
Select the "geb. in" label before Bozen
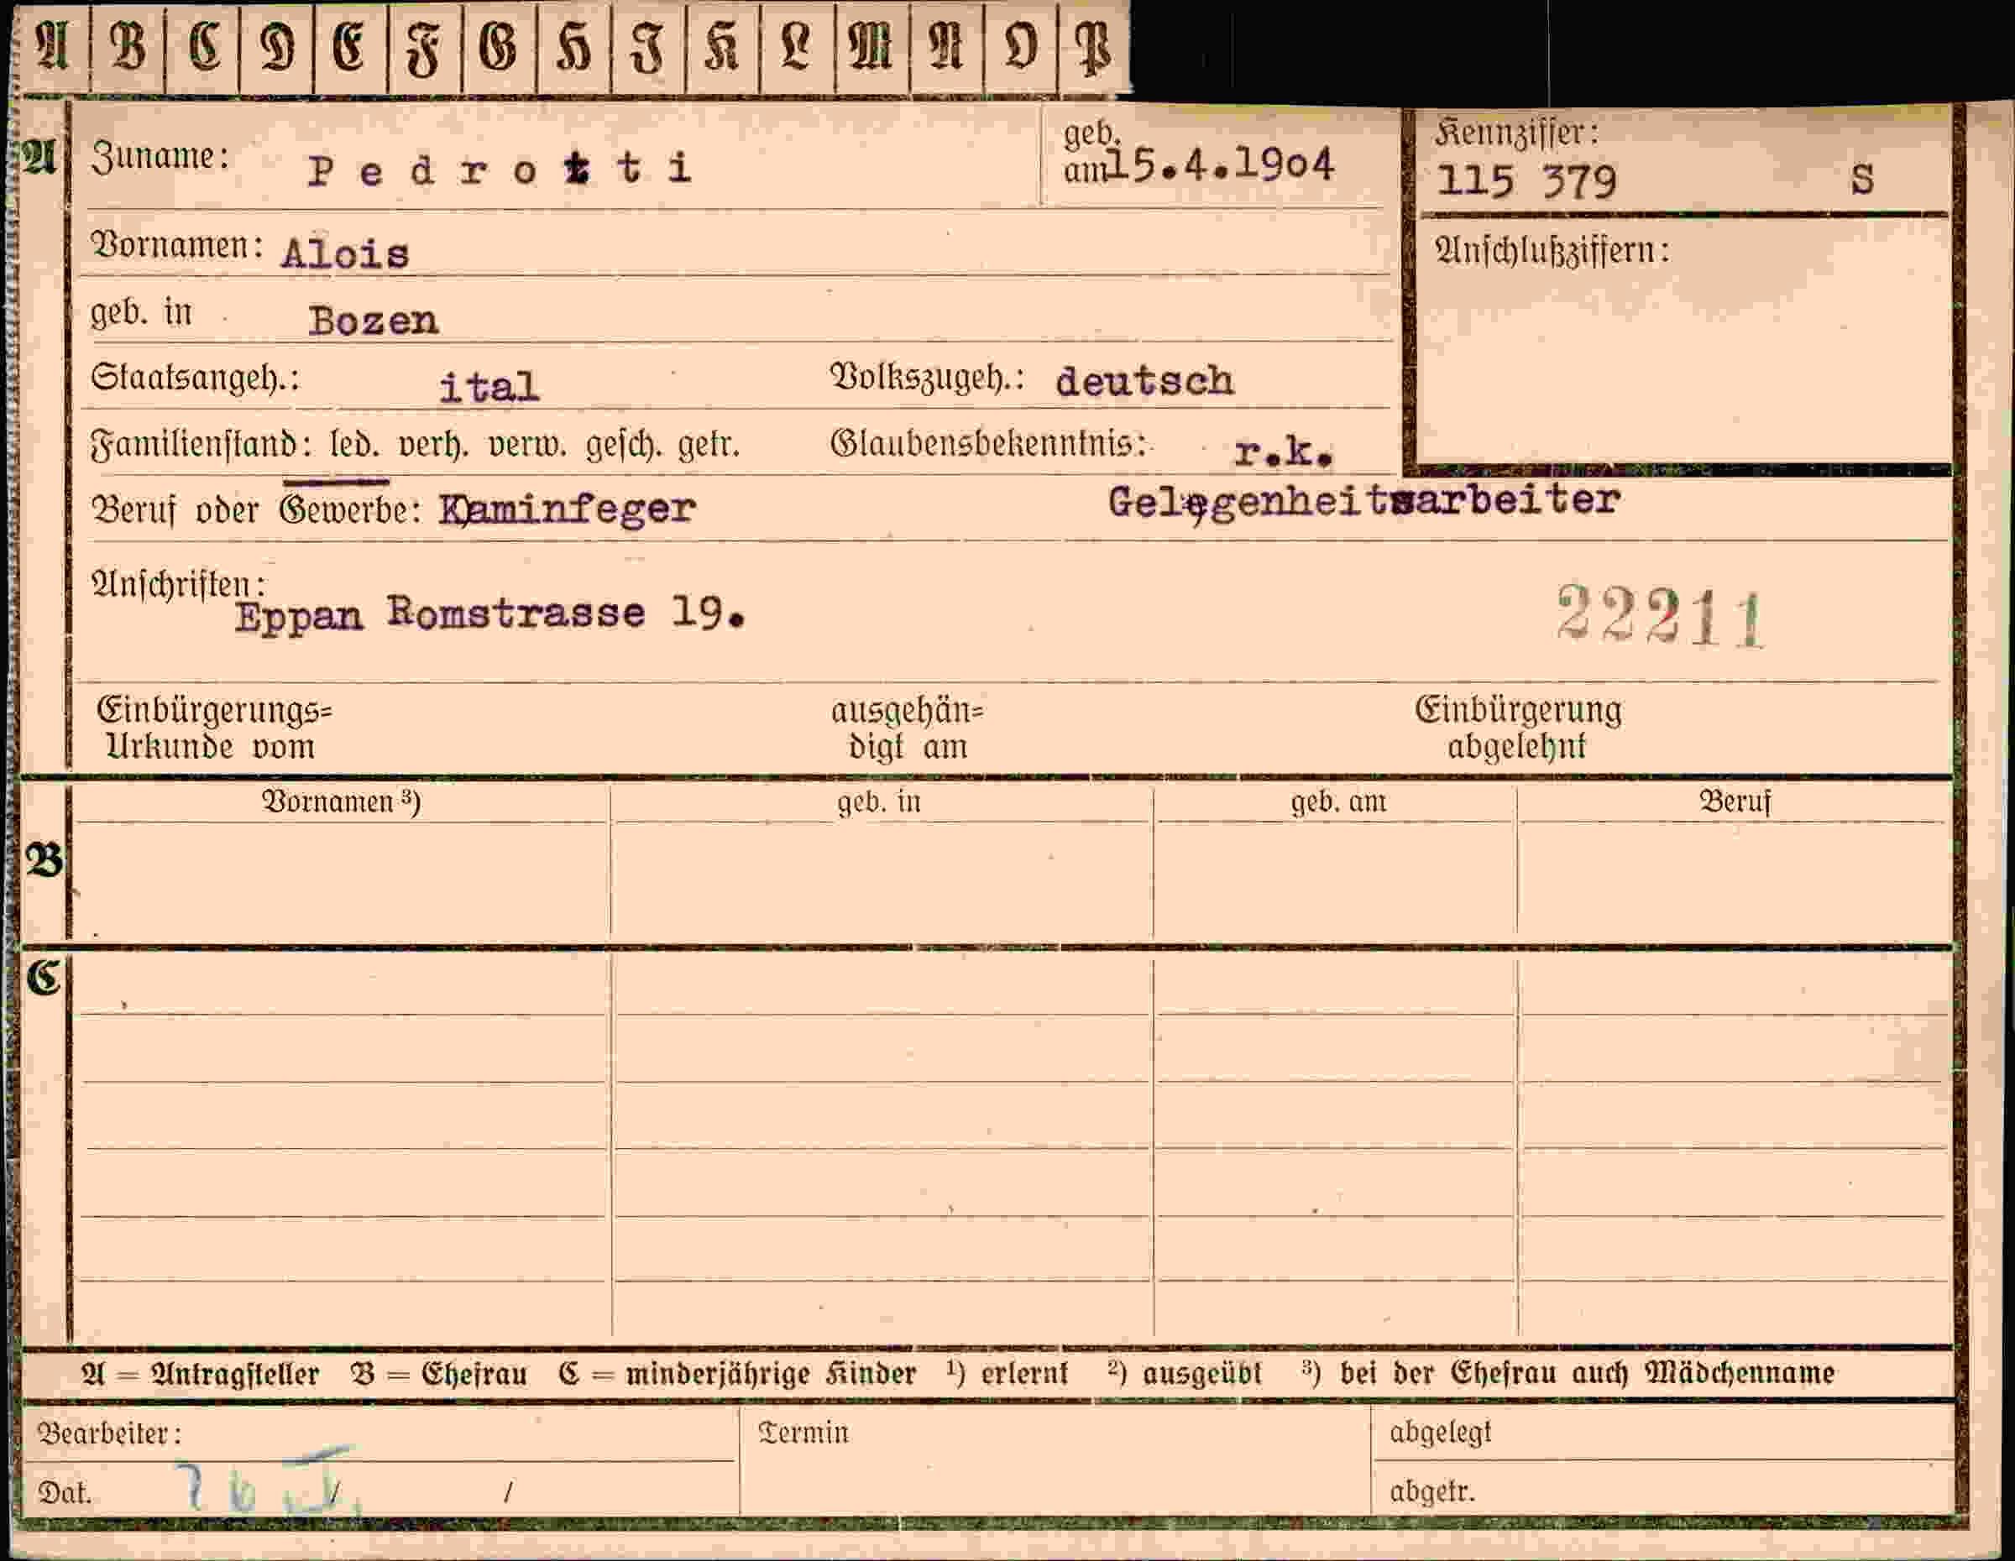[141, 312]
